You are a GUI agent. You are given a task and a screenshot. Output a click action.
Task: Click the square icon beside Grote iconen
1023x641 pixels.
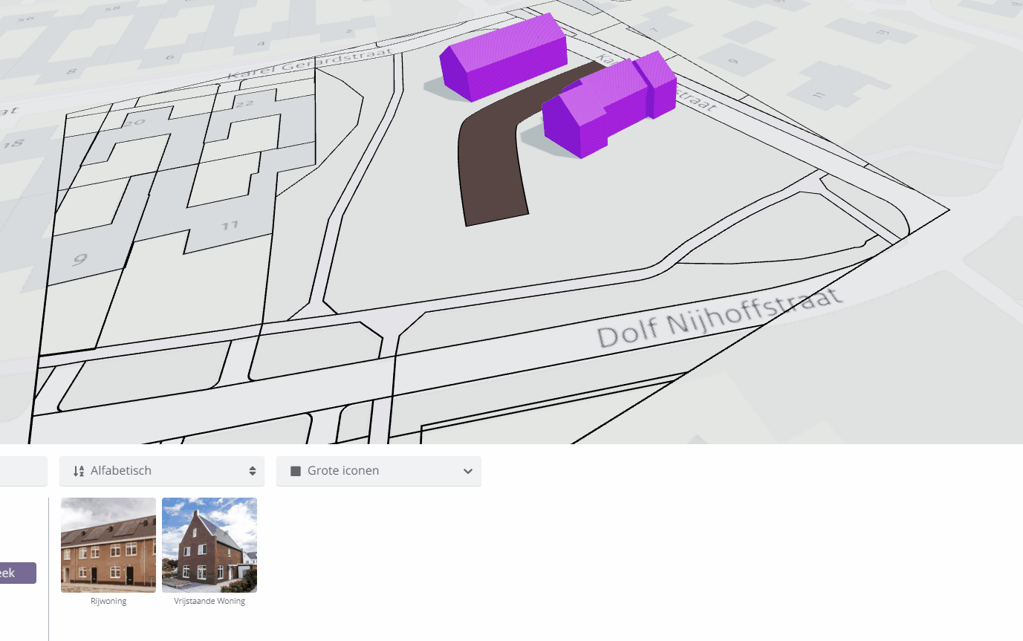point(296,471)
